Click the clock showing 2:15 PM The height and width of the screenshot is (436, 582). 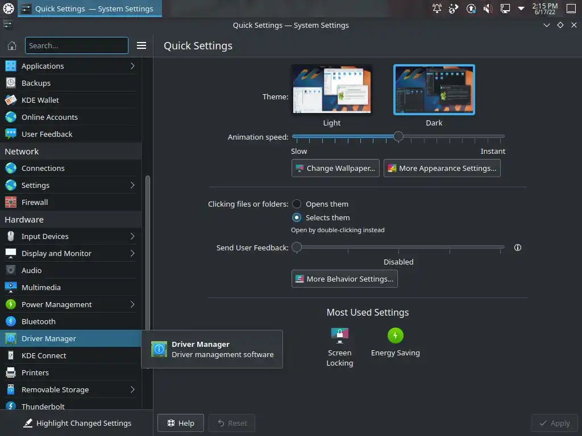pos(545,8)
